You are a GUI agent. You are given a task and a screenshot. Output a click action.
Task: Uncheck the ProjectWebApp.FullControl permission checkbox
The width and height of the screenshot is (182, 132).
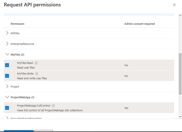7,108
